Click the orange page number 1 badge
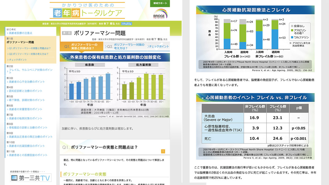329x185 pixels. coord(163,151)
